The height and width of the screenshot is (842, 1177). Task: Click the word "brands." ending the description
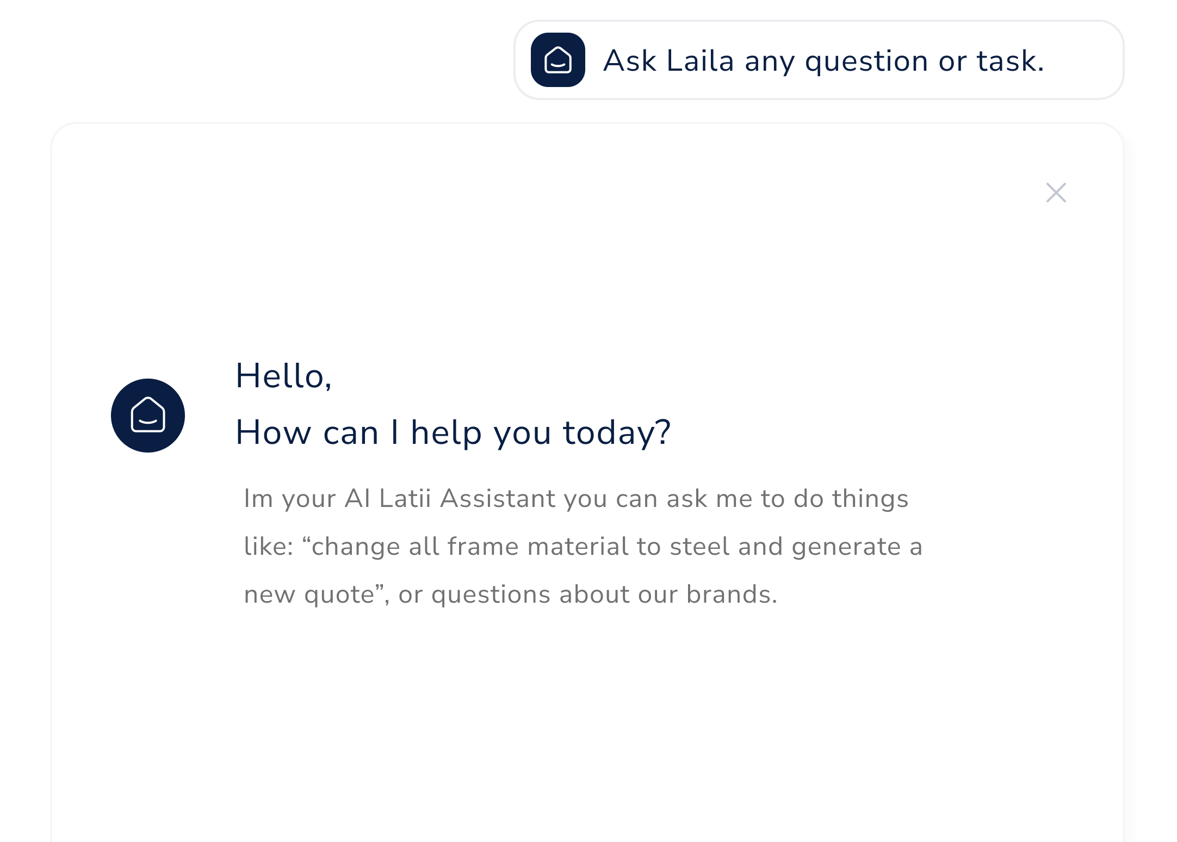732,594
